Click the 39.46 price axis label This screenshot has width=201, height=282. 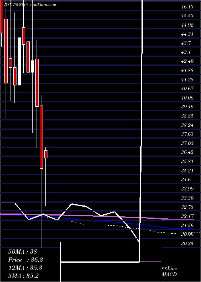[x=187, y=107]
